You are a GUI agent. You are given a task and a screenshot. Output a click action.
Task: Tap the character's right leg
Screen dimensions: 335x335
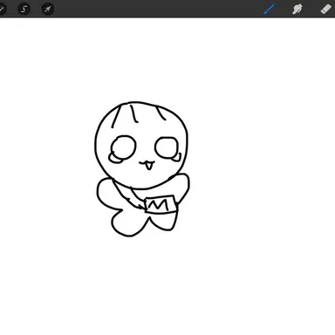(164, 222)
